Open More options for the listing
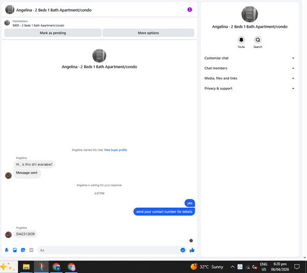The height and width of the screenshot is (273, 307). point(149,33)
